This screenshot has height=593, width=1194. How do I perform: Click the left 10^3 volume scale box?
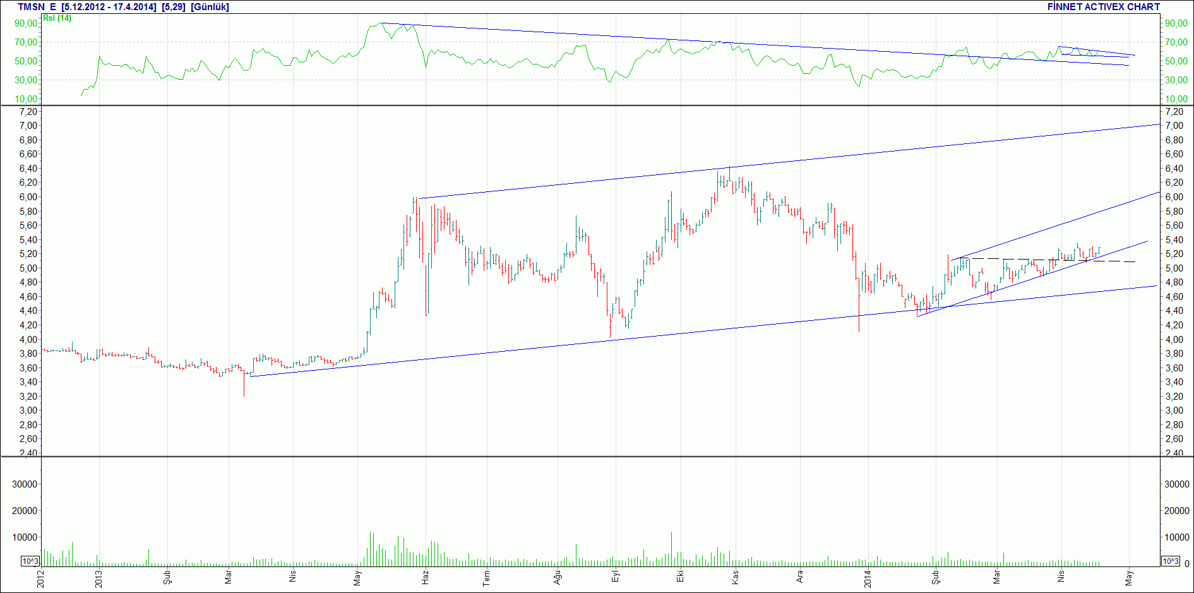click(x=30, y=561)
